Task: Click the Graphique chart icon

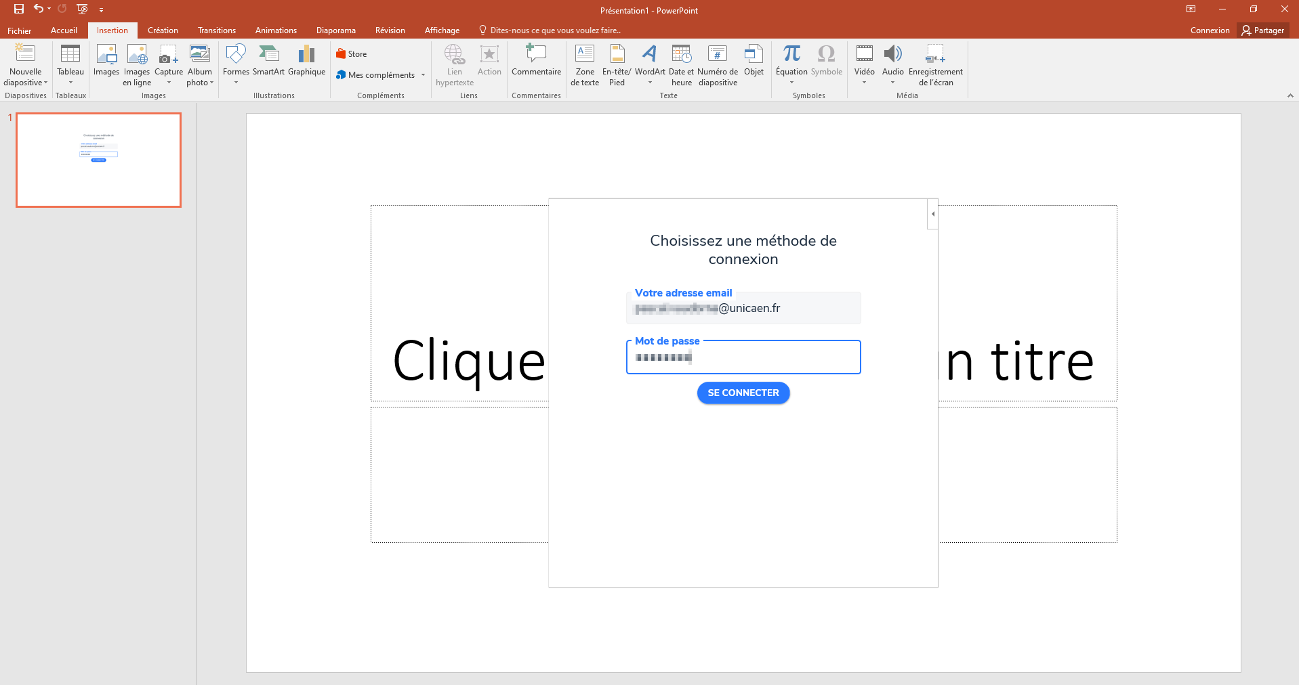Action: tap(306, 54)
